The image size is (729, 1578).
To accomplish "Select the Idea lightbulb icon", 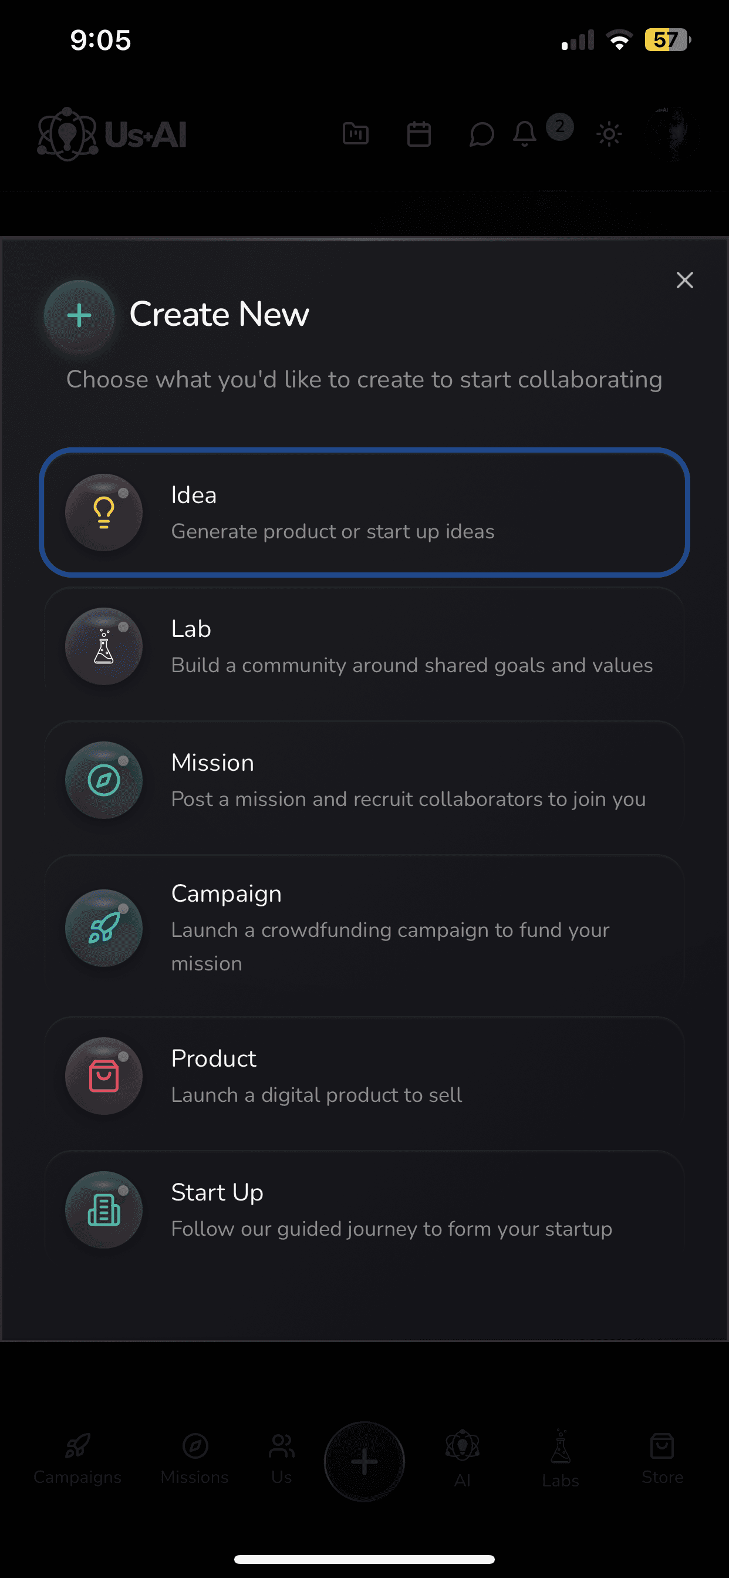I will click(x=103, y=512).
